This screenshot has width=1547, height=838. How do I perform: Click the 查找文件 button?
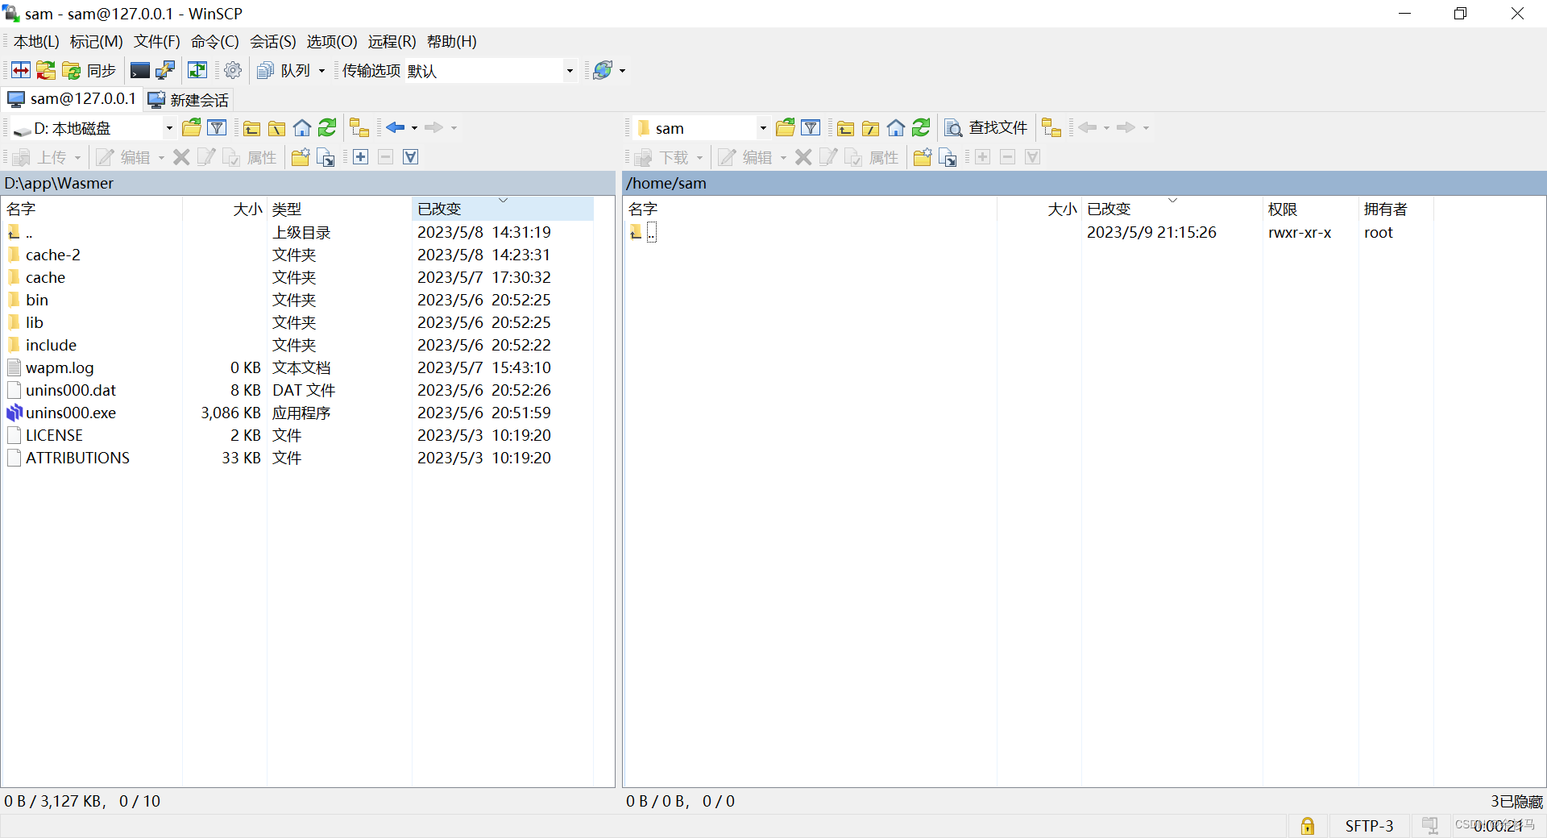point(986,128)
